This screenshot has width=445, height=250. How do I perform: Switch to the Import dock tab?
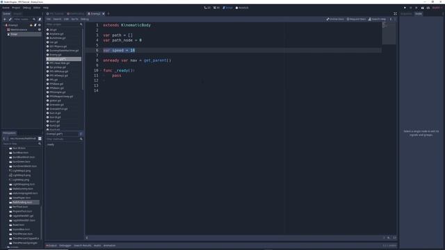[x=17, y=14]
